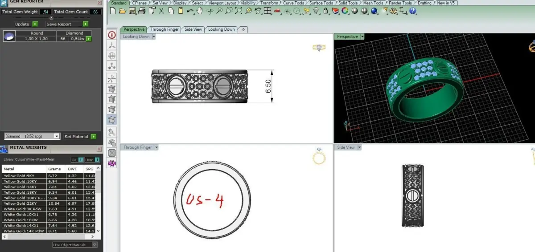Select the Rotate View tool

tap(210, 11)
